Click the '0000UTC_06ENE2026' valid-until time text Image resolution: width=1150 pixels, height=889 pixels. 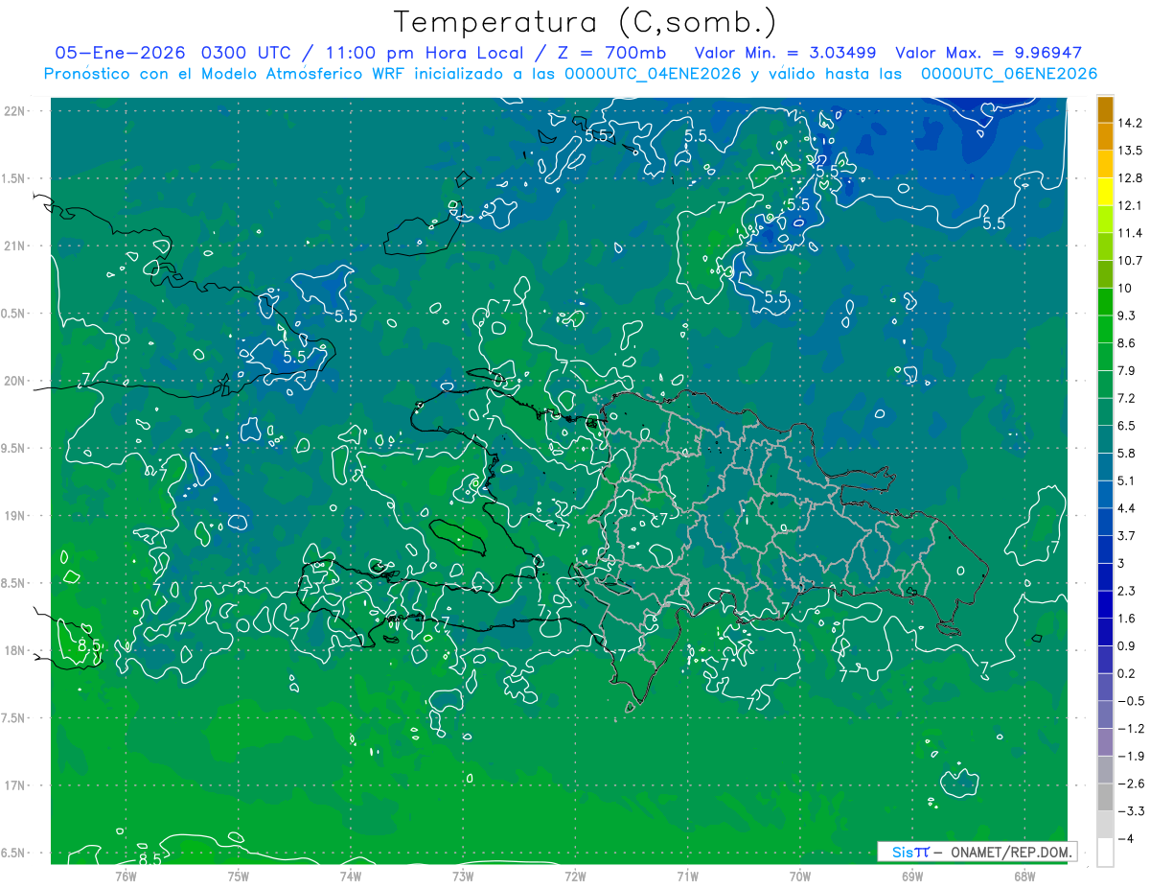pos(1008,73)
